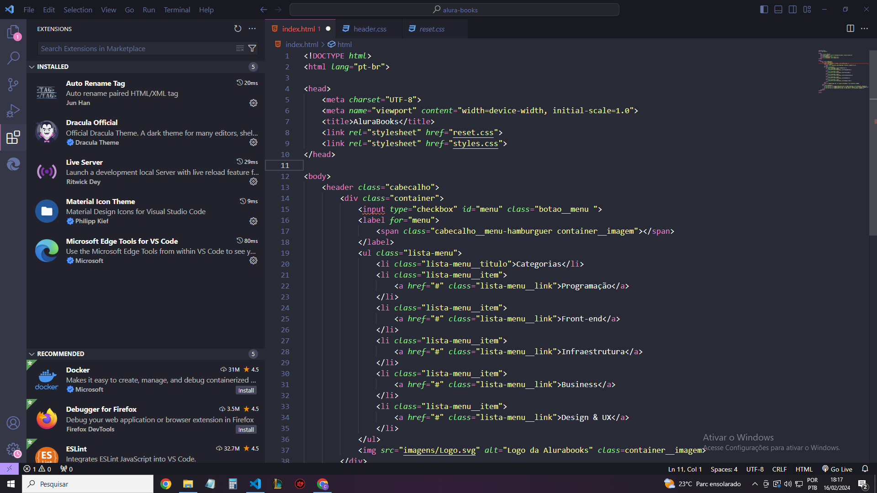Launch Chrome from the taskbar

pos(166,484)
